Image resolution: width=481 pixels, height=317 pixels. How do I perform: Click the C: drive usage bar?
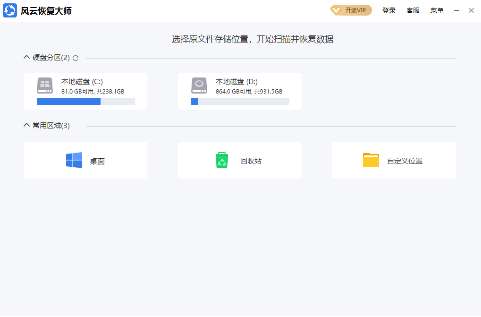tap(85, 102)
